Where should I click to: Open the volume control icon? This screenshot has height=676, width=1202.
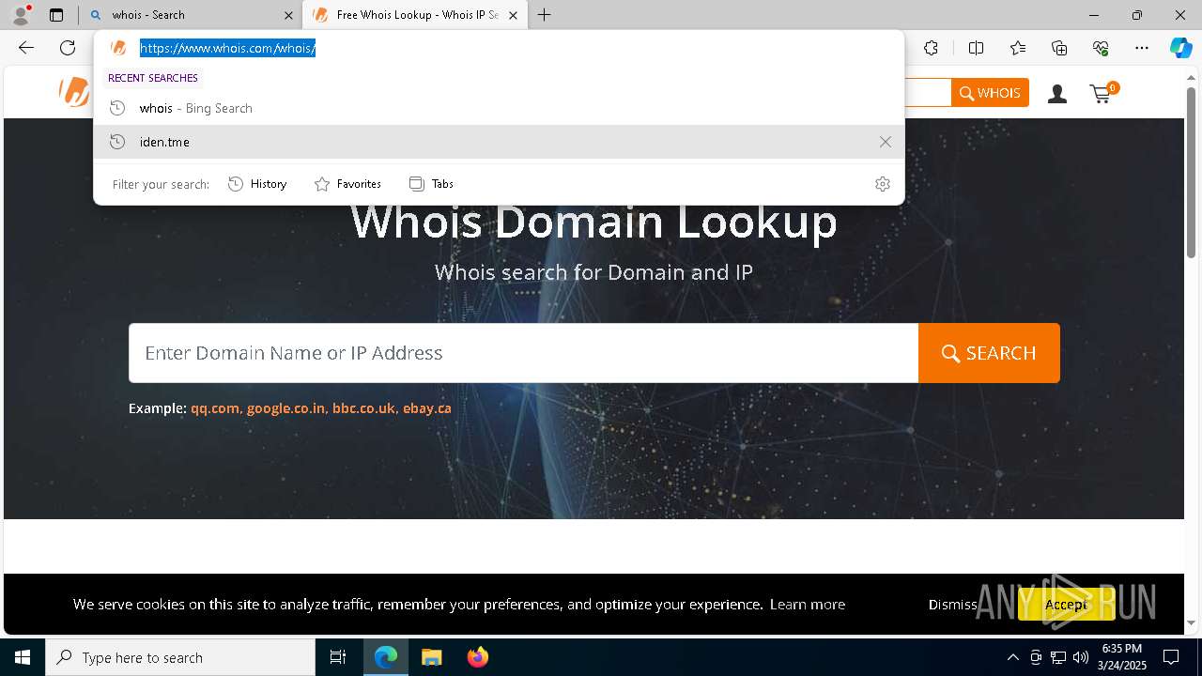coord(1080,657)
